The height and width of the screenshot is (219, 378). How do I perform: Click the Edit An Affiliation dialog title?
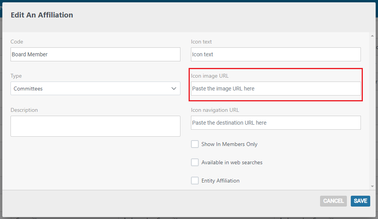click(x=42, y=15)
